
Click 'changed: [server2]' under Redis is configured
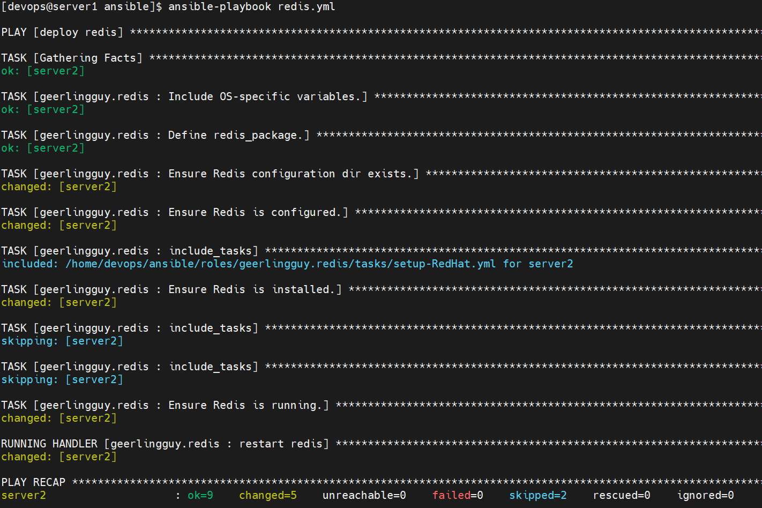click(59, 225)
